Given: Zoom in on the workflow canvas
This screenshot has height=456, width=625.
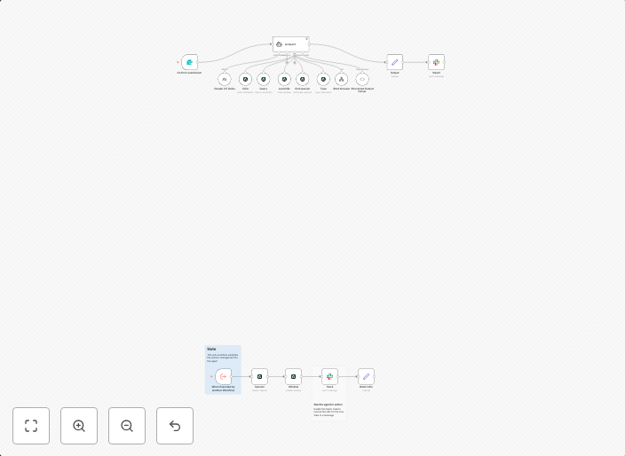Looking at the screenshot, I should click(x=79, y=426).
